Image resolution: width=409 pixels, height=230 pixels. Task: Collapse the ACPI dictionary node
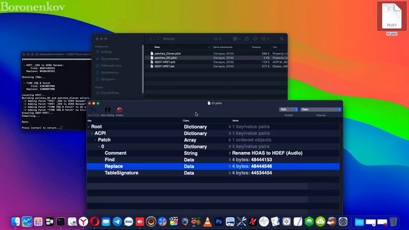click(x=92, y=134)
